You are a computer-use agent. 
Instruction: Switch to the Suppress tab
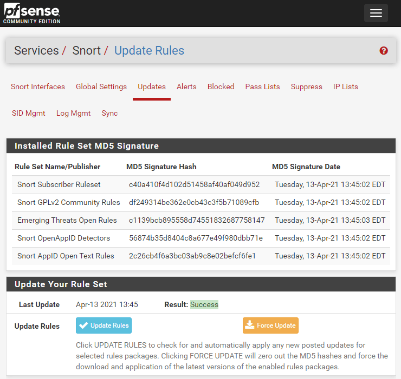point(306,87)
